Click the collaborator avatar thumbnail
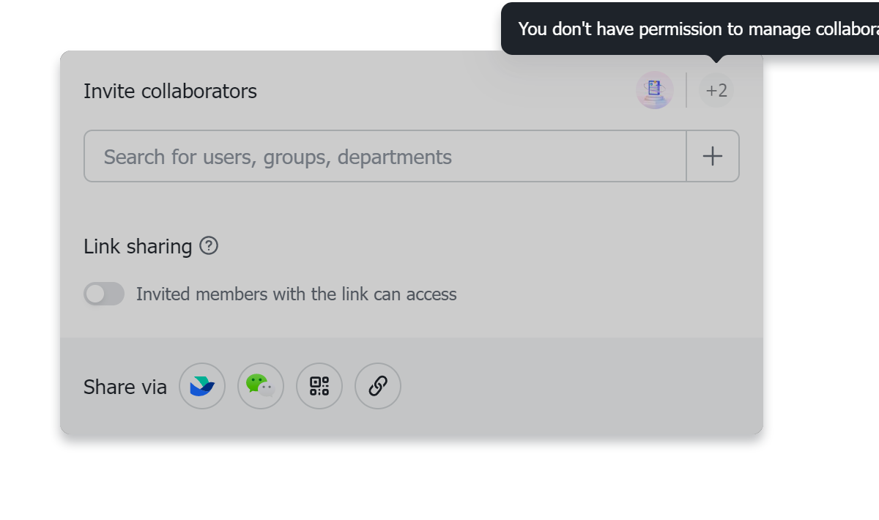 [654, 90]
